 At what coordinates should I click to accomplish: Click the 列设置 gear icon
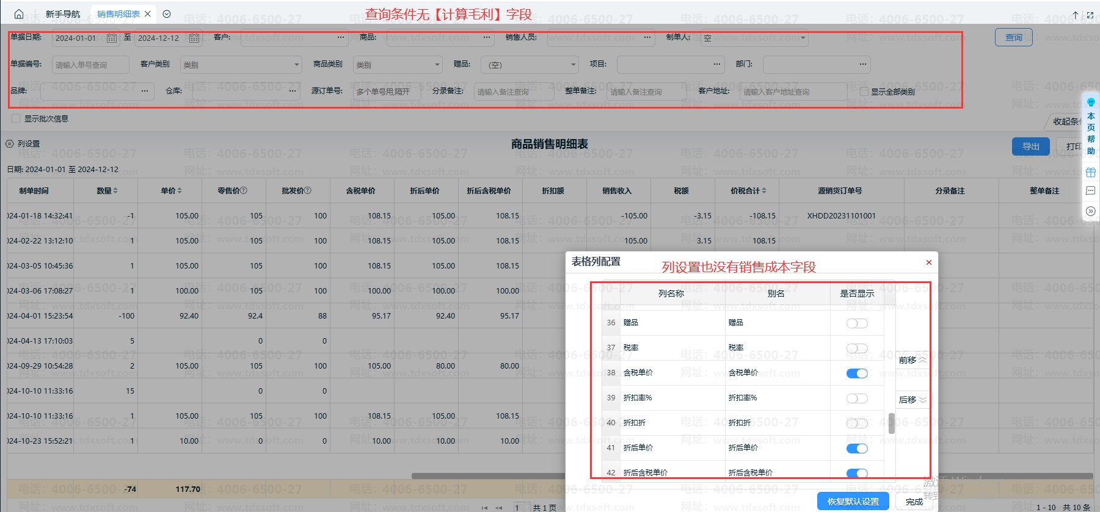point(10,144)
